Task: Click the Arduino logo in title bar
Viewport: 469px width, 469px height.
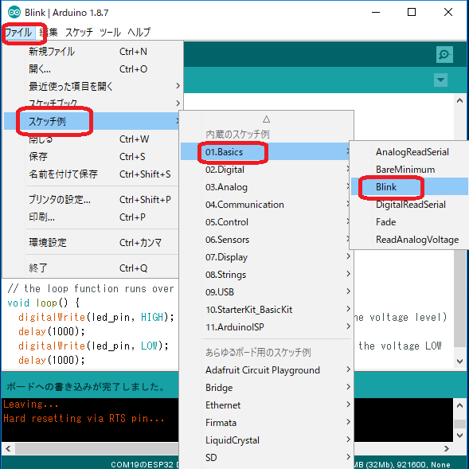Action: (14, 13)
